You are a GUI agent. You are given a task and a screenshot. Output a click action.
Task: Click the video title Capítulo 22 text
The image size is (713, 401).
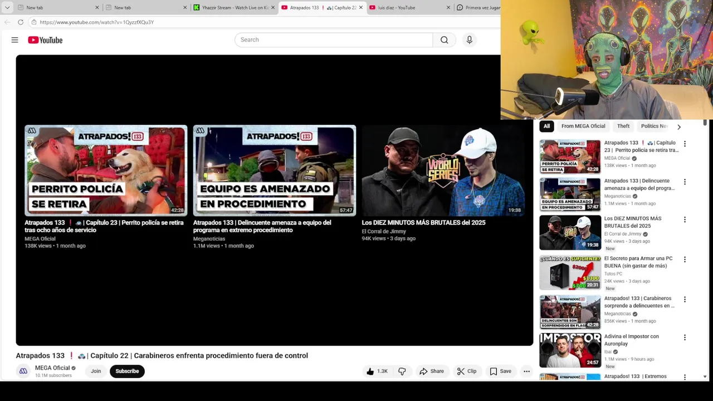click(162, 355)
